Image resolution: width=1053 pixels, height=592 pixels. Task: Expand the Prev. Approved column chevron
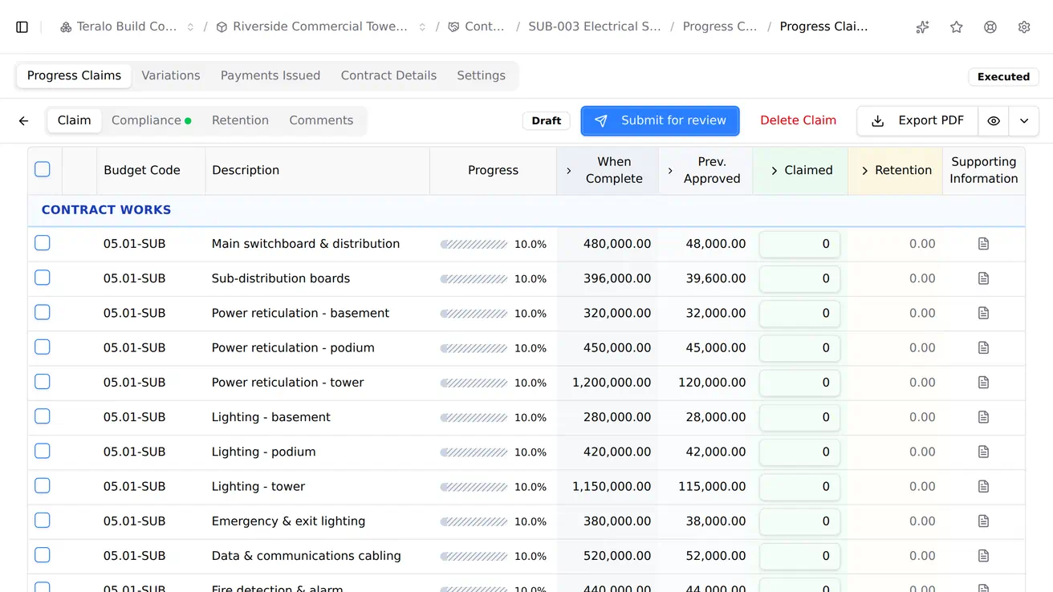tap(670, 171)
